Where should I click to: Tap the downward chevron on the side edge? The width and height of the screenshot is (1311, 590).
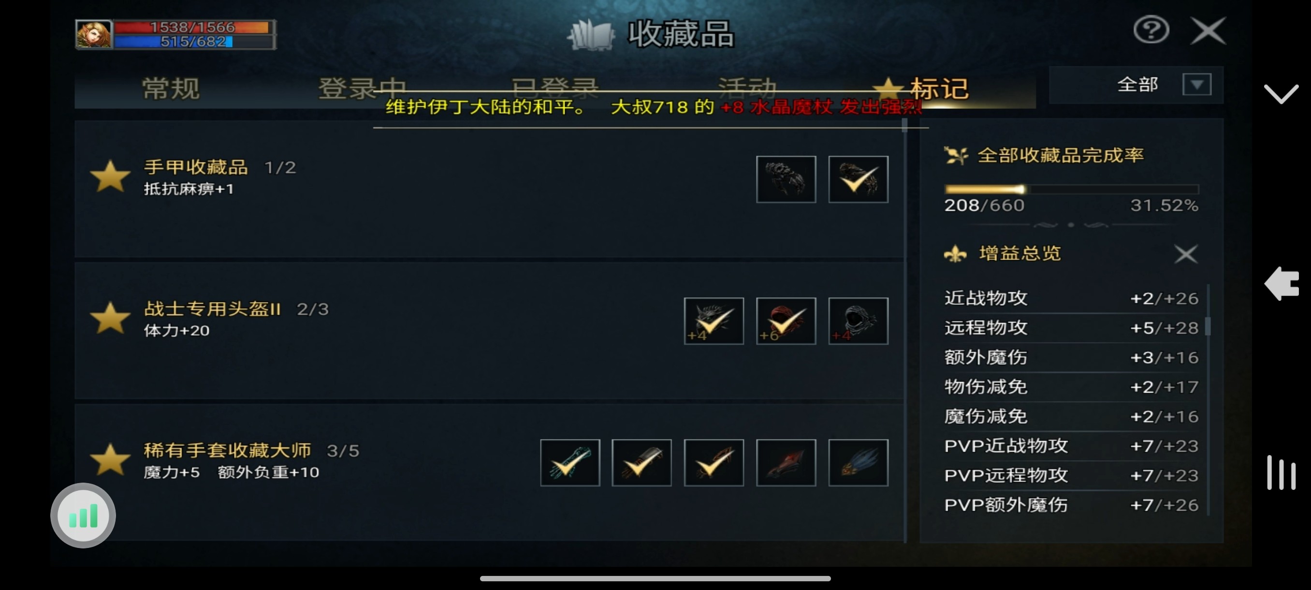coord(1281,94)
